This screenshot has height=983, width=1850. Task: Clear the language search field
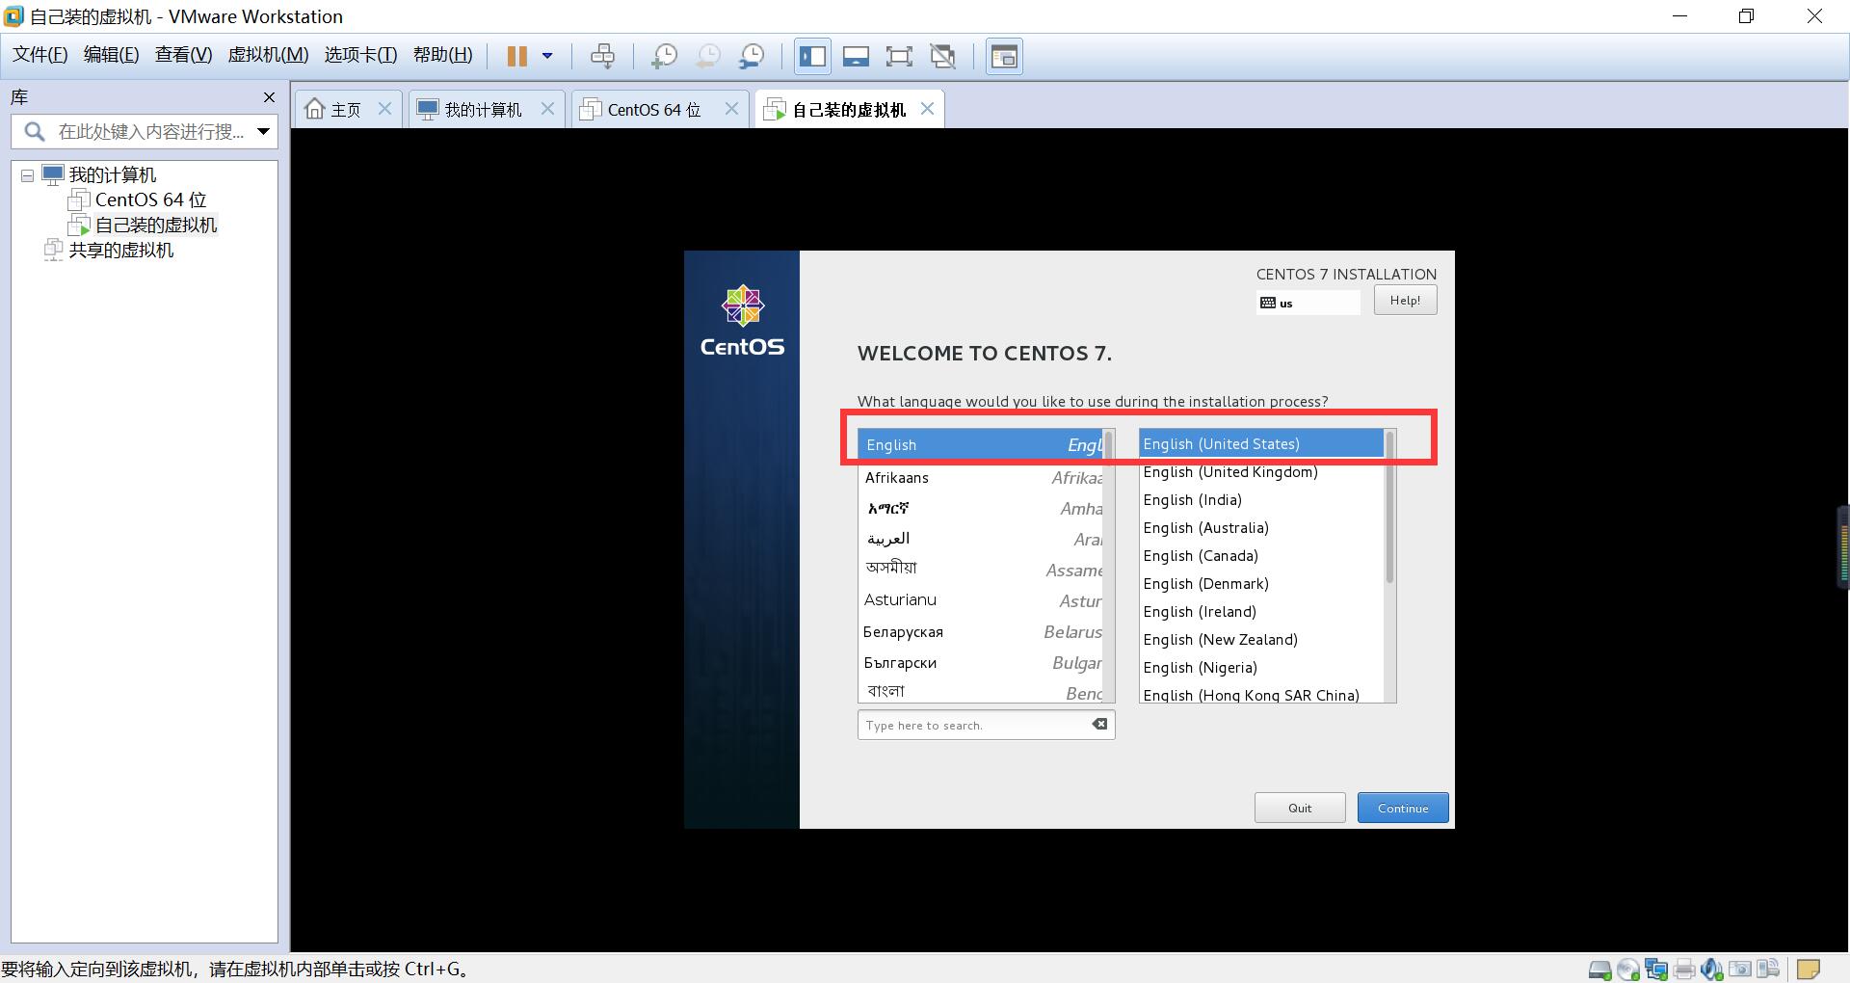(x=1099, y=724)
